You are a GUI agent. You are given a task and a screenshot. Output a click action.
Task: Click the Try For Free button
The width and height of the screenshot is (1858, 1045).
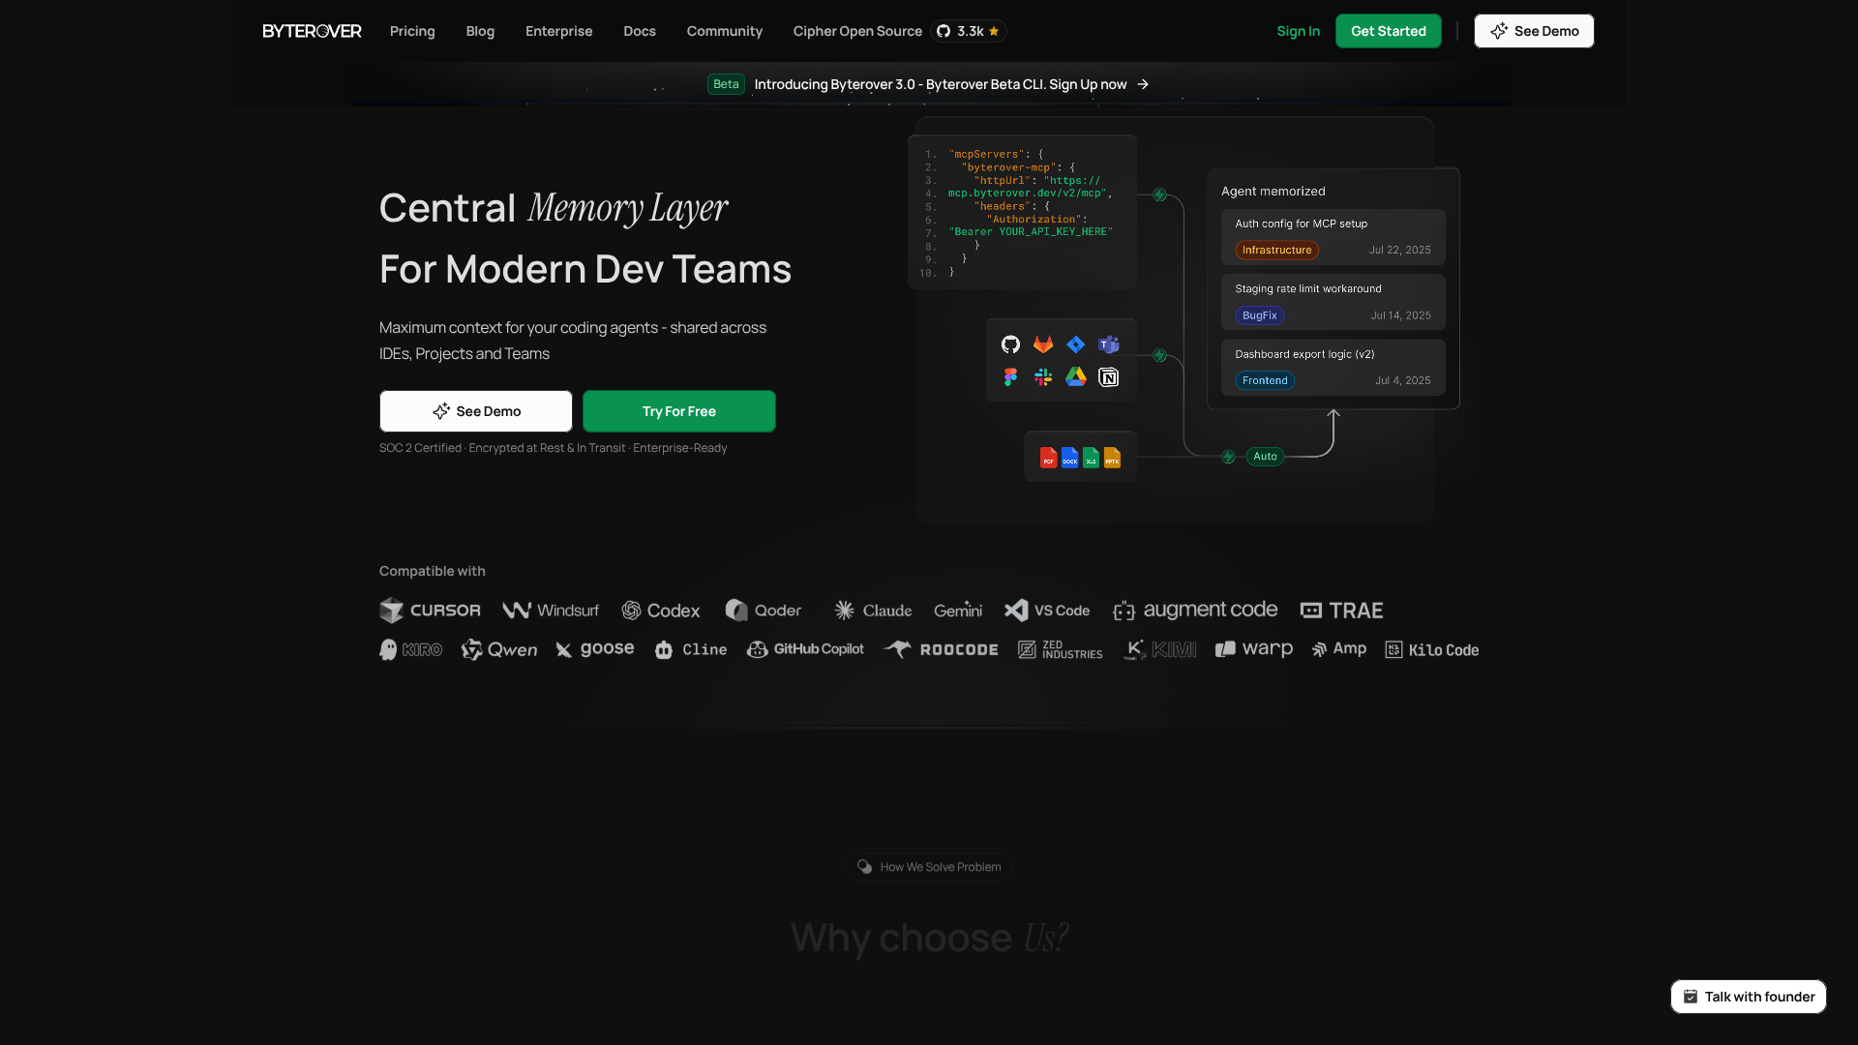pos(678,411)
